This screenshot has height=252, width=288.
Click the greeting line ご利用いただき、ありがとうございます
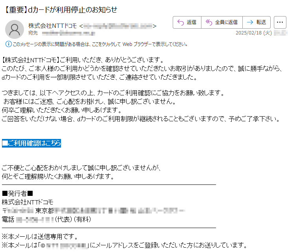pos(112,60)
